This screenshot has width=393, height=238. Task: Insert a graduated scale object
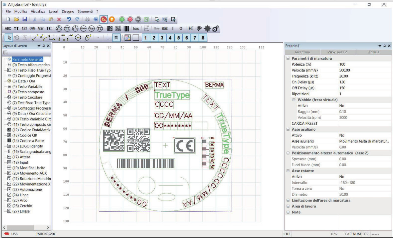tap(146, 28)
